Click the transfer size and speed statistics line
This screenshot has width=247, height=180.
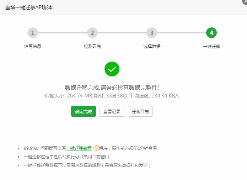[112, 96]
